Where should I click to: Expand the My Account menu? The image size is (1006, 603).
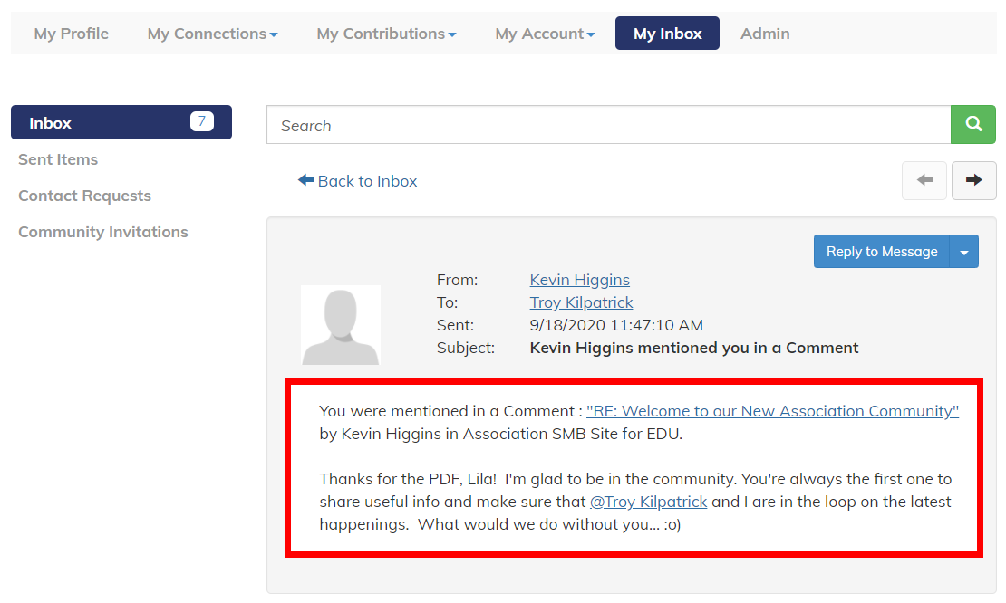[545, 33]
